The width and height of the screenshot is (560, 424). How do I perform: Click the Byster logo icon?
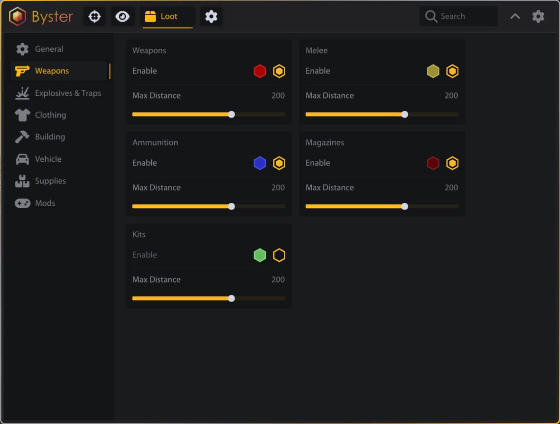[x=18, y=17]
